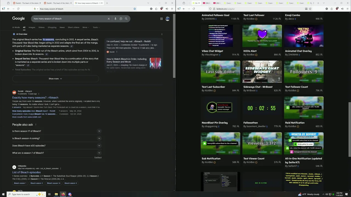The width and height of the screenshot is (351, 197).
Task: Switch to the News results tab
Action: tap(62, 27)
